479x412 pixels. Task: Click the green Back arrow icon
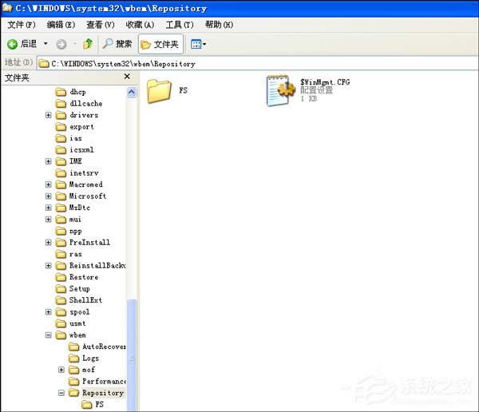13,44
